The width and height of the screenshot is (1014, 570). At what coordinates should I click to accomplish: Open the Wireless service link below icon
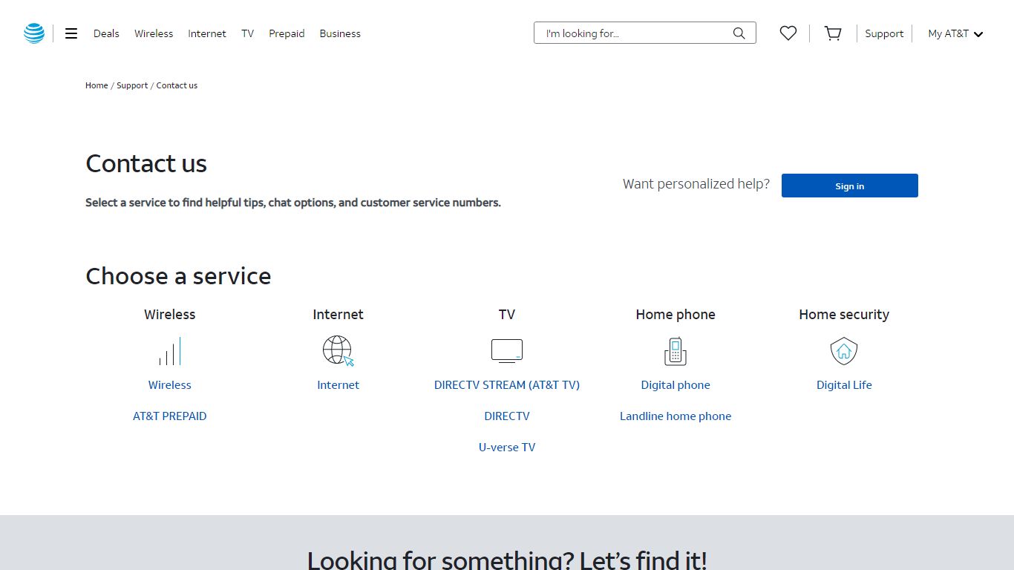[170, 385]
